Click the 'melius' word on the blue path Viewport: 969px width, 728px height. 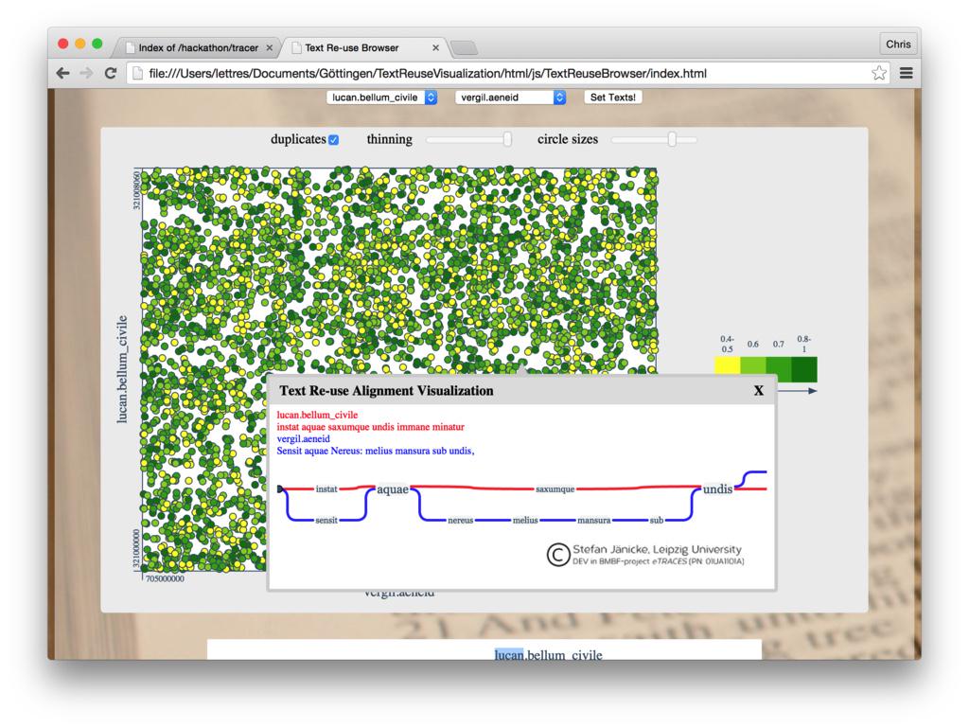point(525,520)
